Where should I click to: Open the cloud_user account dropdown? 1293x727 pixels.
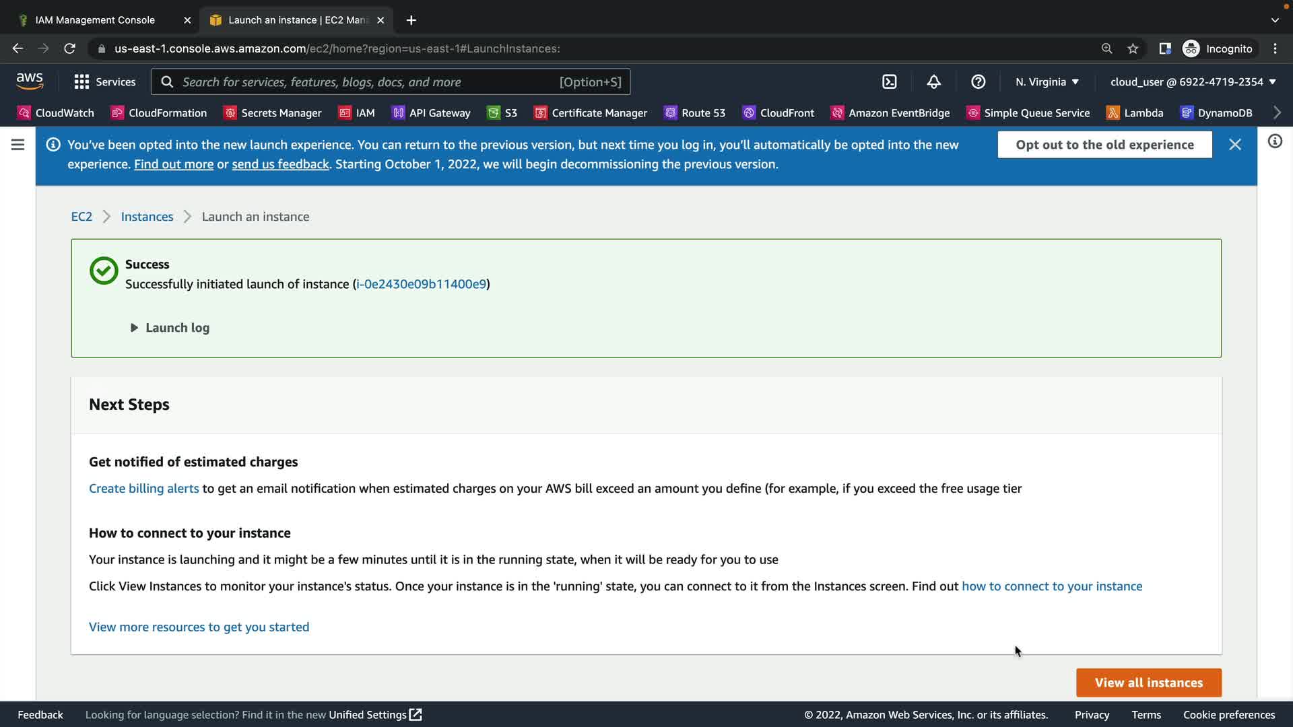(1193, 82)
